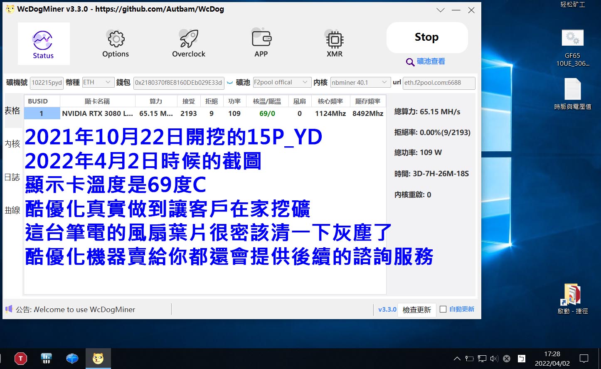Edit the 錢包 wallet address field
This screenshot has height=369, width=601.
(179, 83)
